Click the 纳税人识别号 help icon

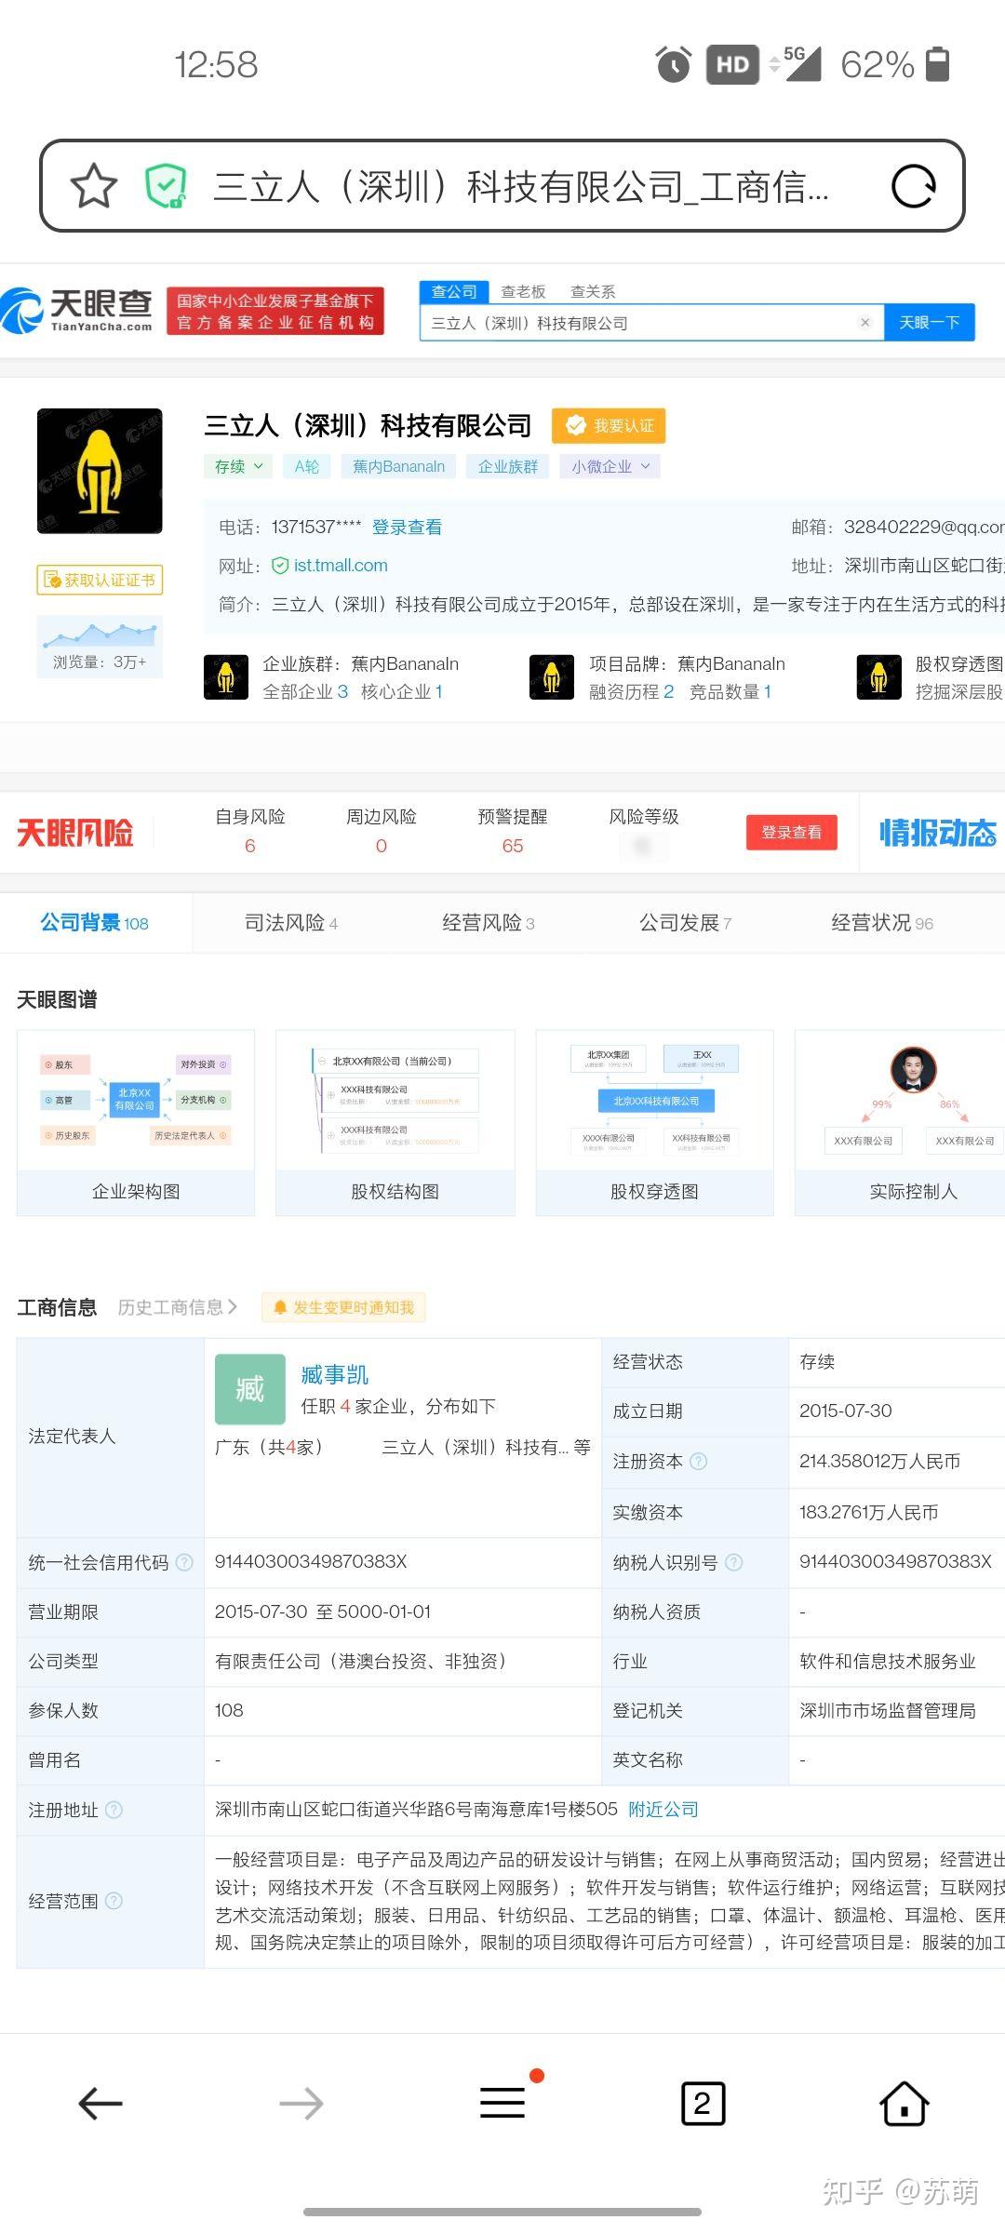733,1562
